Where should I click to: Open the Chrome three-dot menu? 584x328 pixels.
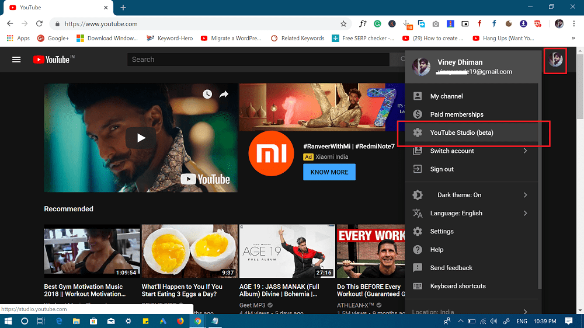click(x=573, y=24)
